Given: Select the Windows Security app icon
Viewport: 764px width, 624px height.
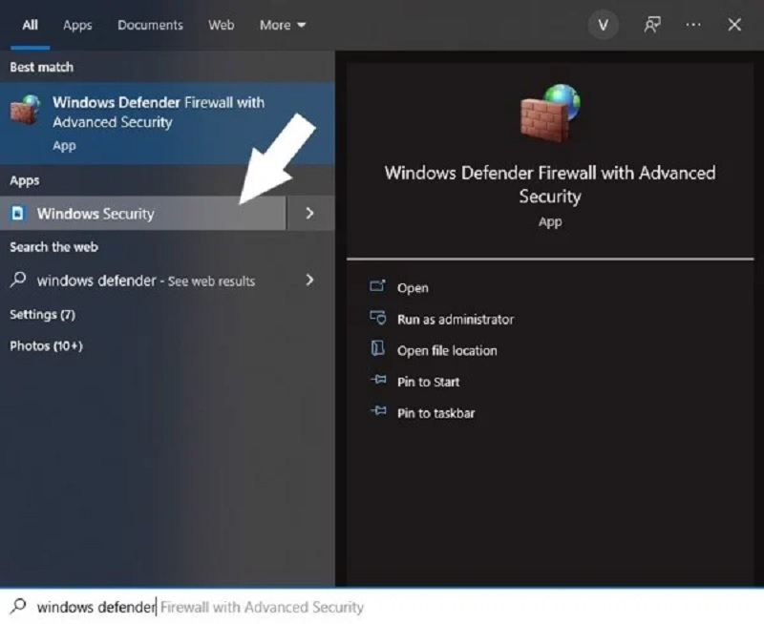Looking at the screenshot, I should pos(16,213).
